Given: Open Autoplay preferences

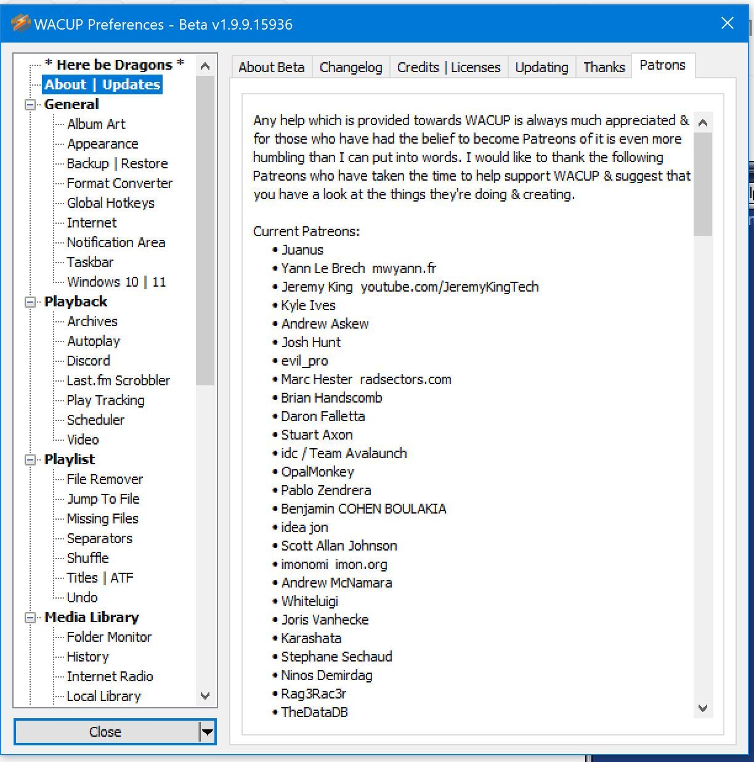Looking at the screenshot, I should (94, 341).
